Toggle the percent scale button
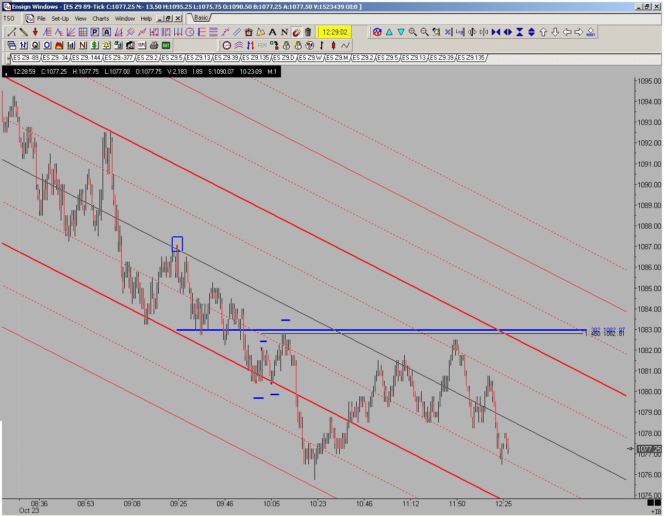Image resolution: width=664 pixels, height=516 pixels. [448, 32]
